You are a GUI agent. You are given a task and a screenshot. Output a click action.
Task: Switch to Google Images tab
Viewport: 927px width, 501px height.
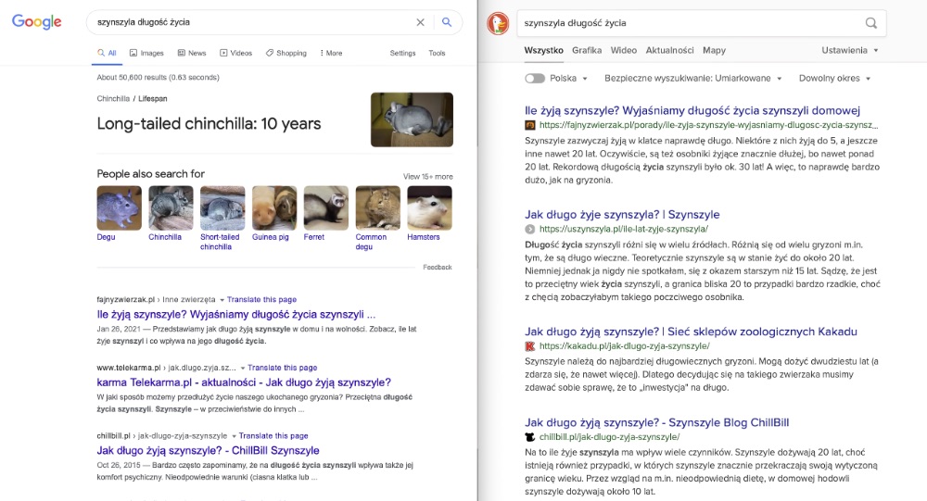point(146,53)
